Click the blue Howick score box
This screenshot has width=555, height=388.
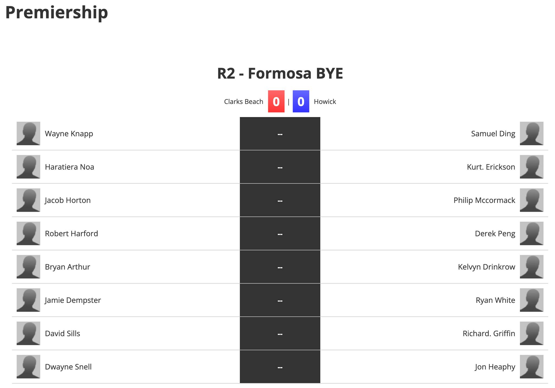click(x=301, y=101)
